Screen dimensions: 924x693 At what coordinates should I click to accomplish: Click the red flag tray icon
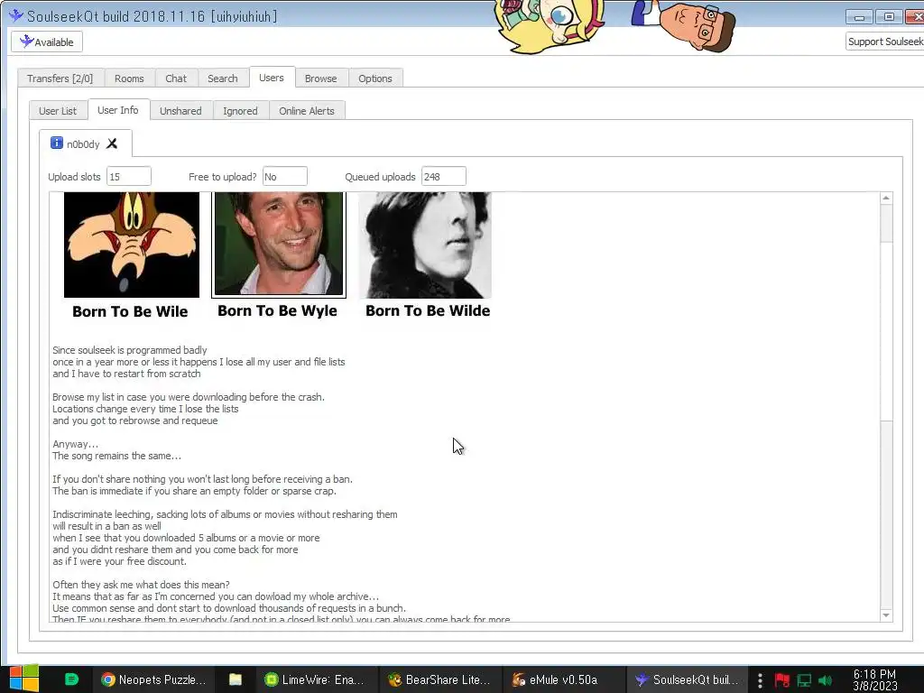[782, 680]
